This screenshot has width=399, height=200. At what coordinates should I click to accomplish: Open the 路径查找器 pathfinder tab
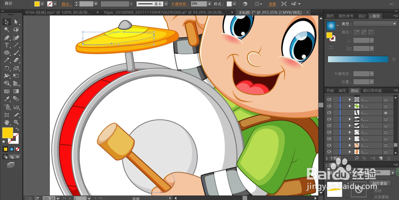pos(372,90)
